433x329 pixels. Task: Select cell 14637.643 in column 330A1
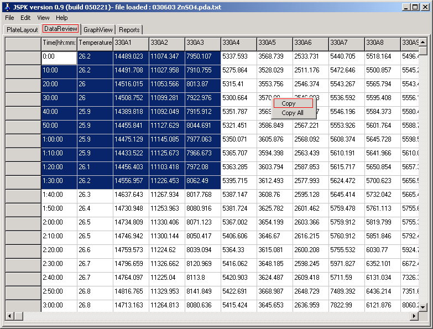(131, 196)
